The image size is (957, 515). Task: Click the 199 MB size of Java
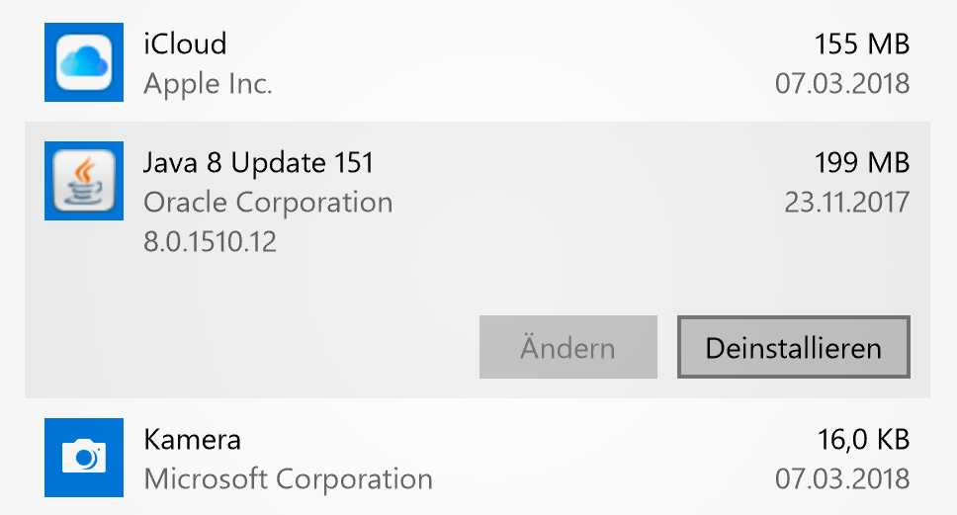pyautogui.click(x=861, y=162)
